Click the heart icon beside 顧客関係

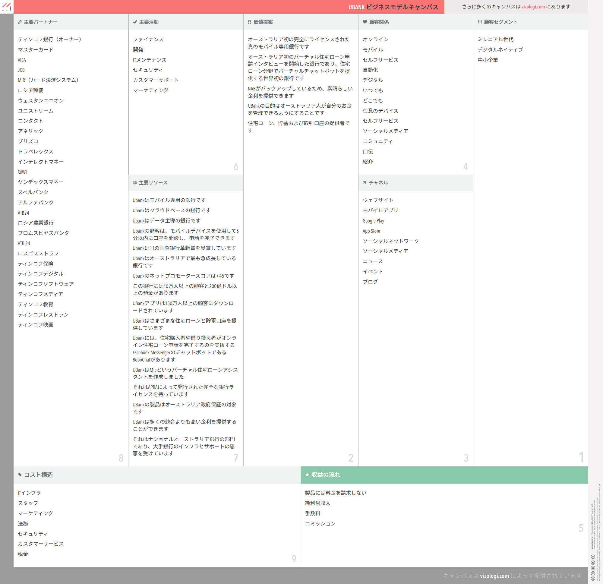tap(365, 22)
